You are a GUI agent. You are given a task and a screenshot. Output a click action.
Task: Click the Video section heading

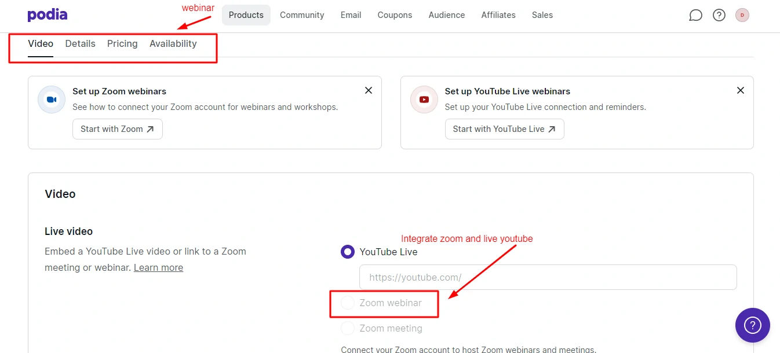click(x=60, y=194)
